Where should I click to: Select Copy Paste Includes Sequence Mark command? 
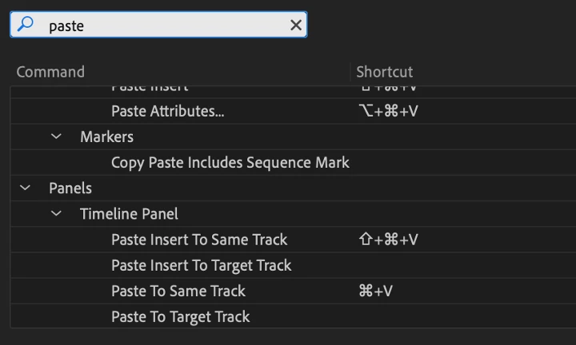click(x=230, y=162)
